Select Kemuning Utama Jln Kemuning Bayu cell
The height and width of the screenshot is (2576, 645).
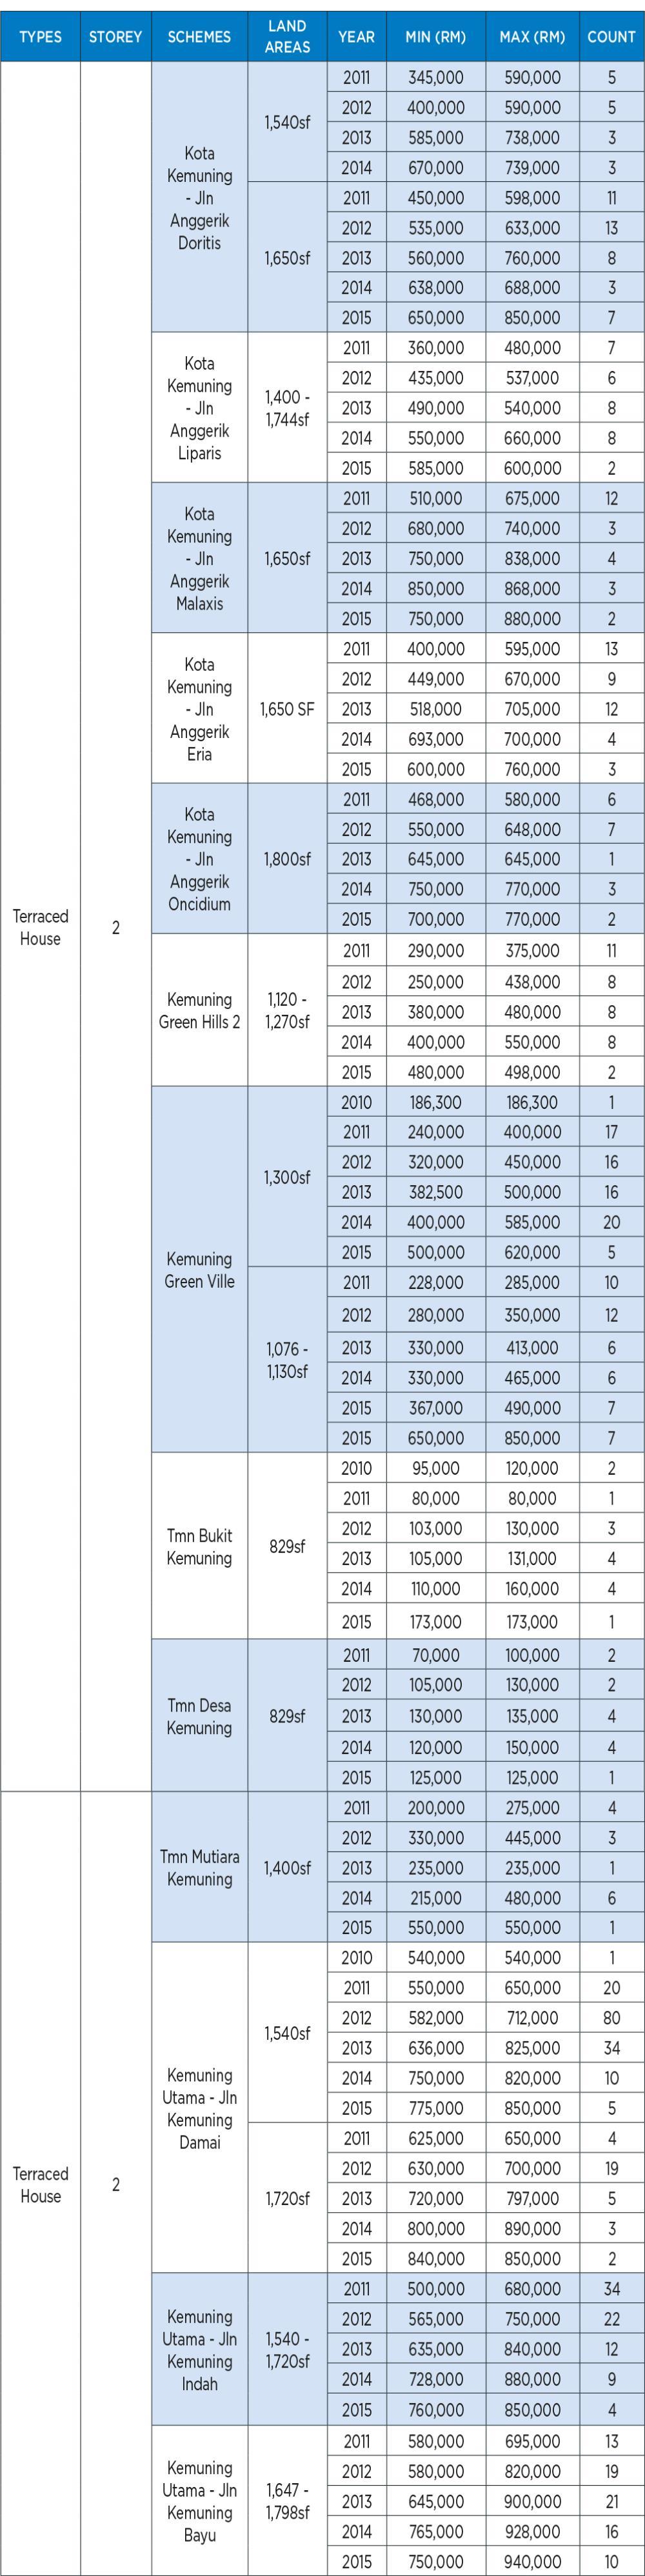coord(199,2500)
